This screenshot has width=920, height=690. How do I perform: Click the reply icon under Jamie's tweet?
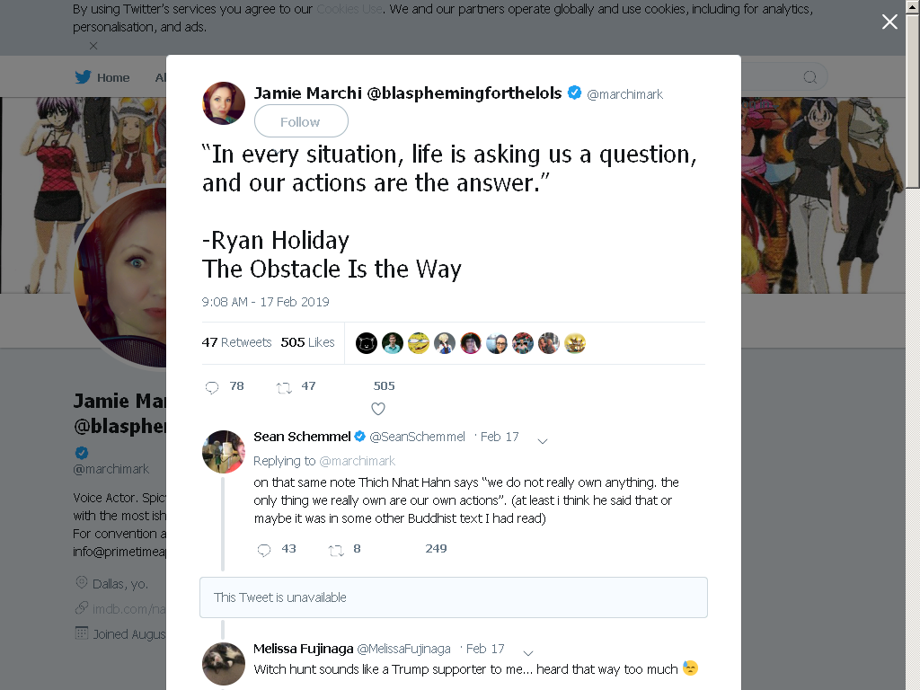[x=212, y=387]
